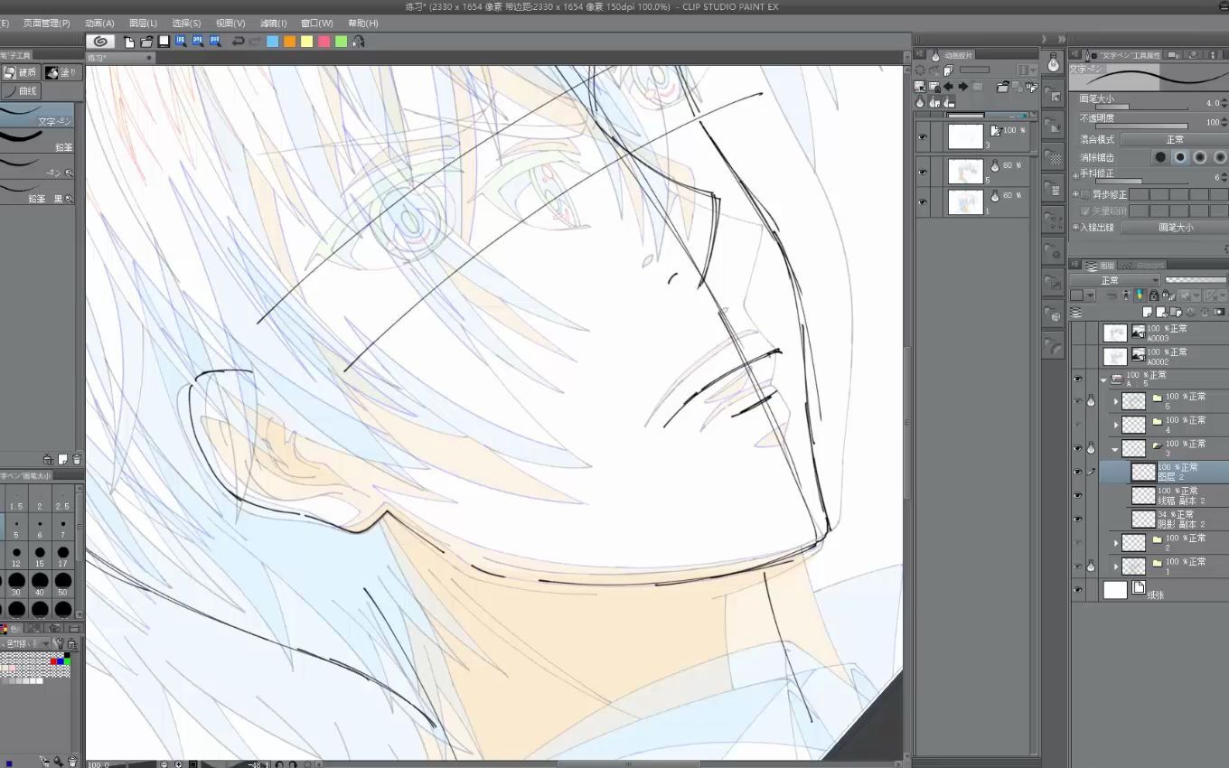Open the 页面管理(P) menu
This screenshot has height=768, width=1229.
(46, 23)
